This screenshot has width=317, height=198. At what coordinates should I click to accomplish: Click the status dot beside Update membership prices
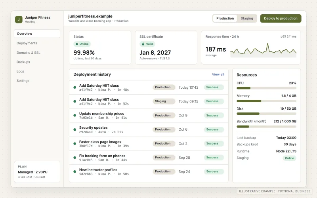(x=75, y=115)
